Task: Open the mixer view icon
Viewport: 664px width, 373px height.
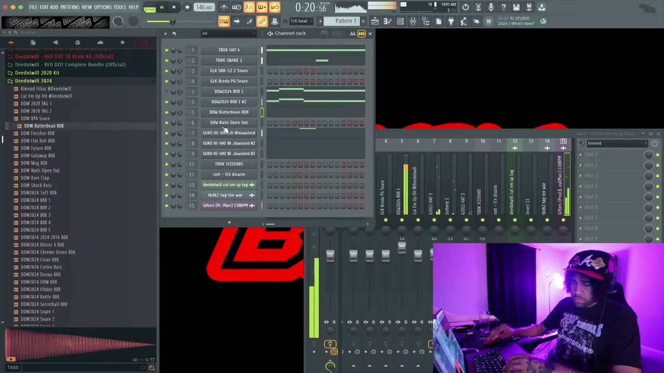Action: tap(413, 21)
